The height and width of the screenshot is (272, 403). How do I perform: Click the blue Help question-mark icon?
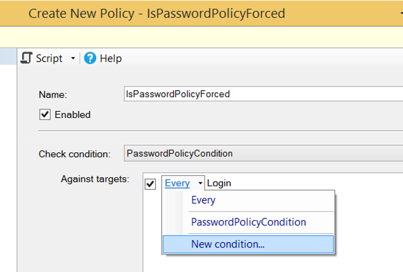90,58
